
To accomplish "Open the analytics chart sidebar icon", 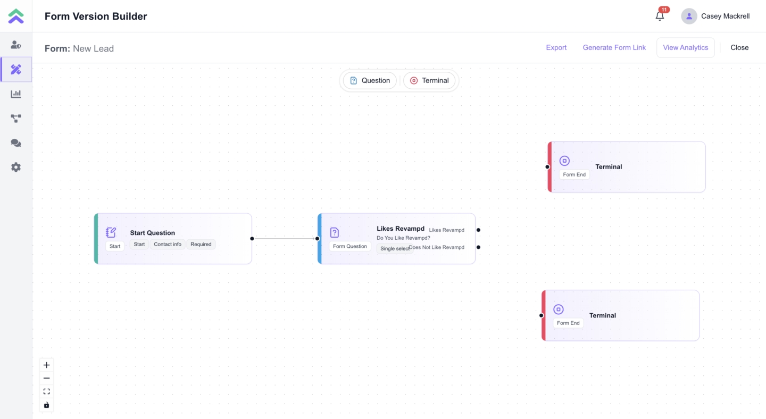I will (16, 94).
